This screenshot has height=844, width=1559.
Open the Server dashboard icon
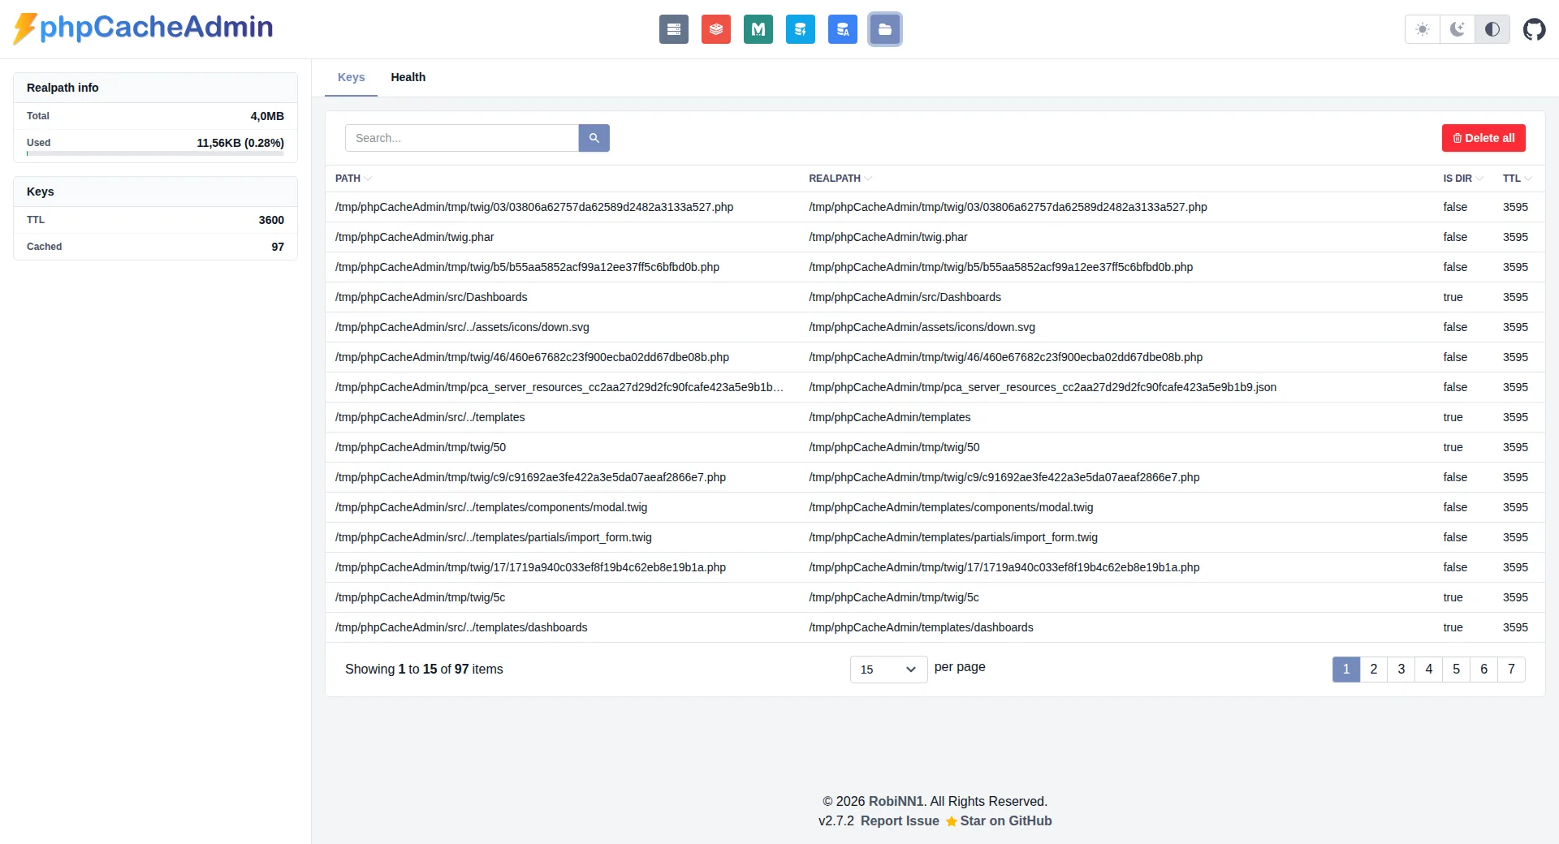(x=673, y=29)
